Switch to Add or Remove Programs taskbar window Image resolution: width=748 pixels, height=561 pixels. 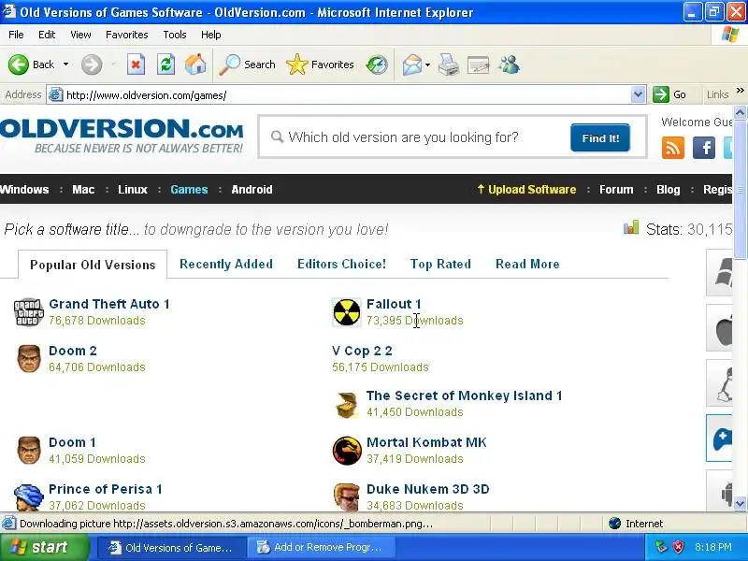click(x=321, y=547)
